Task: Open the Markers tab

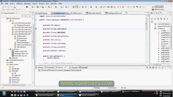Action: pos(39,68)
